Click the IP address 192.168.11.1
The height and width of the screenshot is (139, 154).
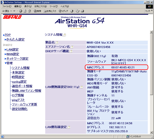coord(117,127)
